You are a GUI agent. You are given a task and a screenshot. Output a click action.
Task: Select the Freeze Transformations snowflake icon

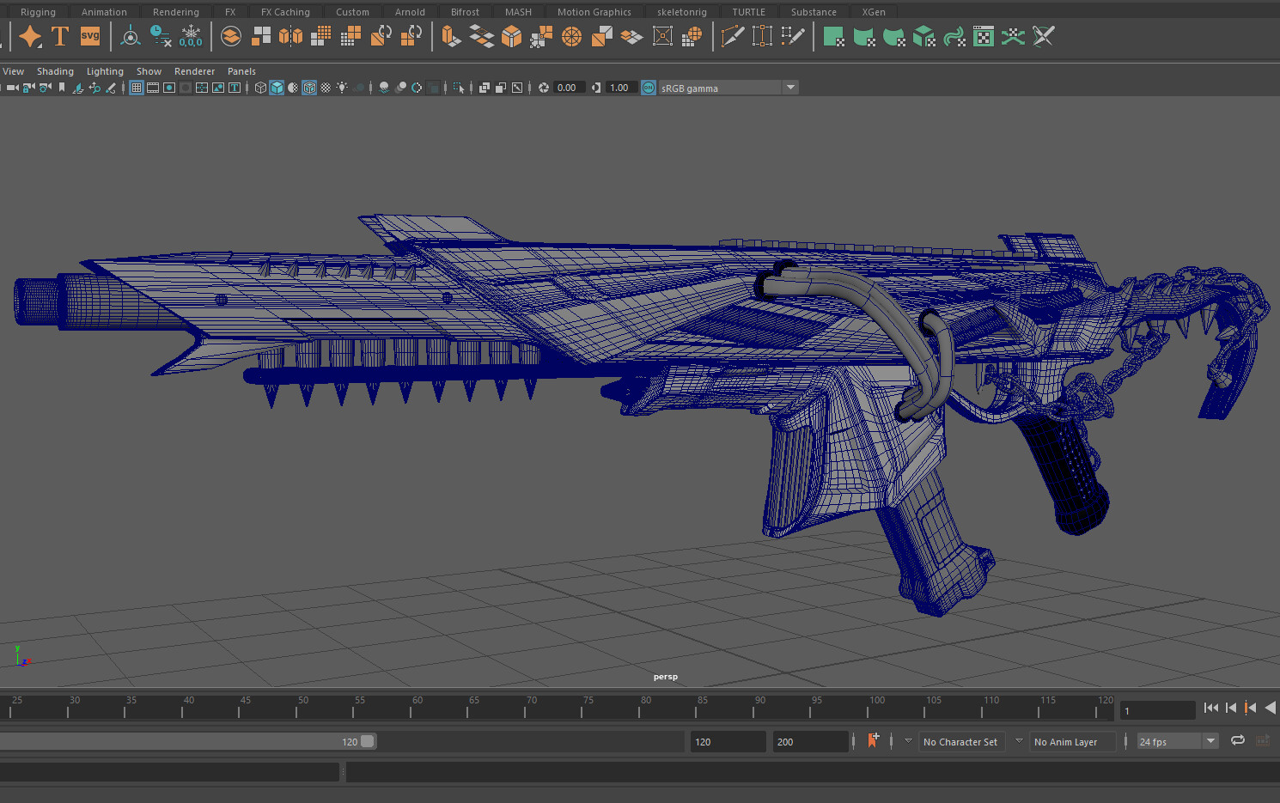(x=191, y=36)
